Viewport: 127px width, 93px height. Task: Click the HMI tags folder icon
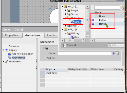(69, 33)
